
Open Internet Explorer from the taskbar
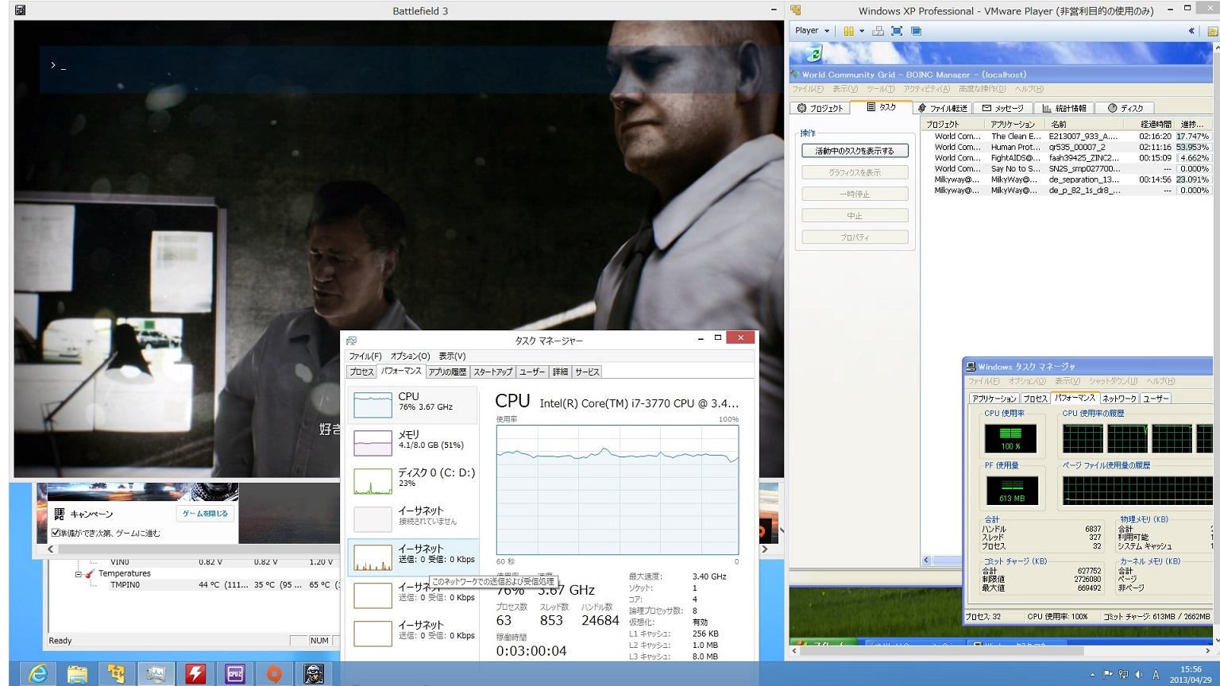click(37, 674)
